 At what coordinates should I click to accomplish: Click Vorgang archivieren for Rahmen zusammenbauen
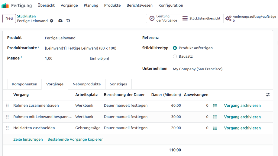tap(242, 106)
